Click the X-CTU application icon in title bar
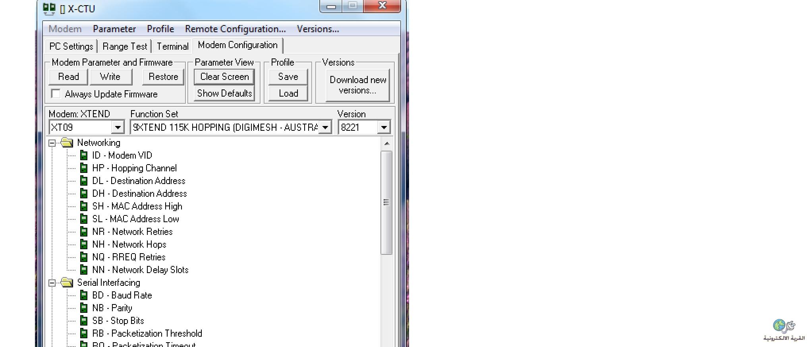The height and width of the screenshot is (347, 807). pyautogui.click(x=49, y=8)
